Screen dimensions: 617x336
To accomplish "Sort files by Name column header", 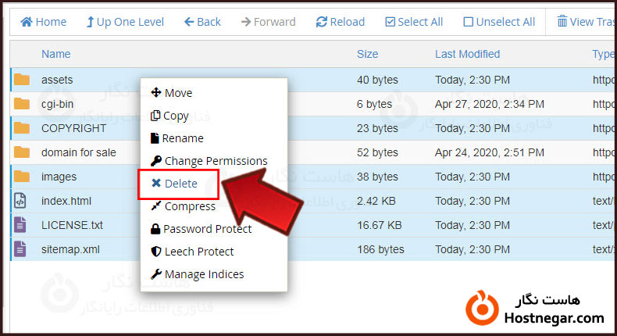I will click(x=55, y=54).
